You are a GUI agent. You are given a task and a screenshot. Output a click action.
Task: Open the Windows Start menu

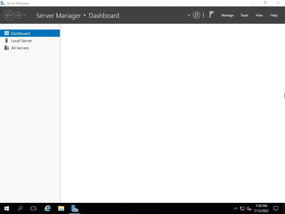click(x=7, y=208)
